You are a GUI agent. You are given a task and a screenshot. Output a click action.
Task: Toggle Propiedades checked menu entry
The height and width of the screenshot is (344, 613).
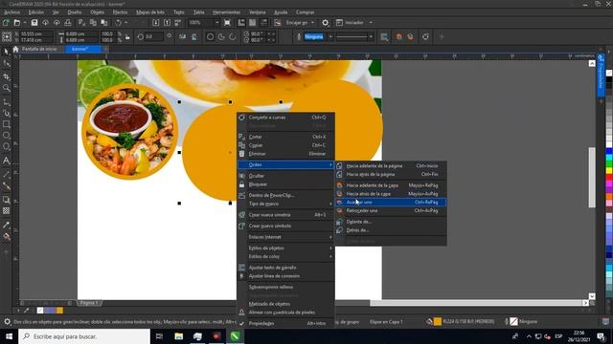(x=285, y=323)
